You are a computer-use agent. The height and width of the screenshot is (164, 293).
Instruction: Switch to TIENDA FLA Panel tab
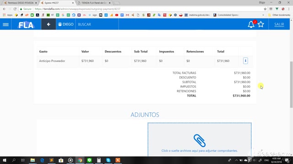(93, 3)
